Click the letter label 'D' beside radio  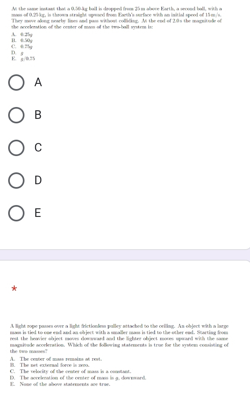click(x=38, y=180)
